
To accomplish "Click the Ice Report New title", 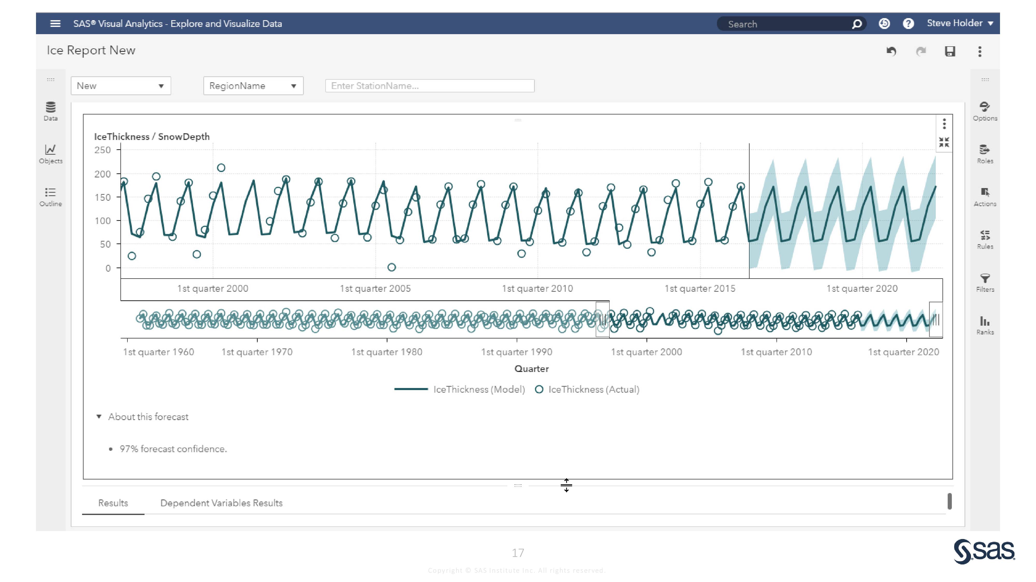I will (x=91, y=50).
